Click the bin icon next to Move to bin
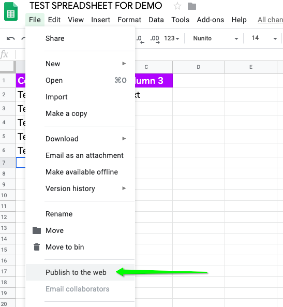Image resolution: width=283 pixels, height=307 pixels. [37, 247]
